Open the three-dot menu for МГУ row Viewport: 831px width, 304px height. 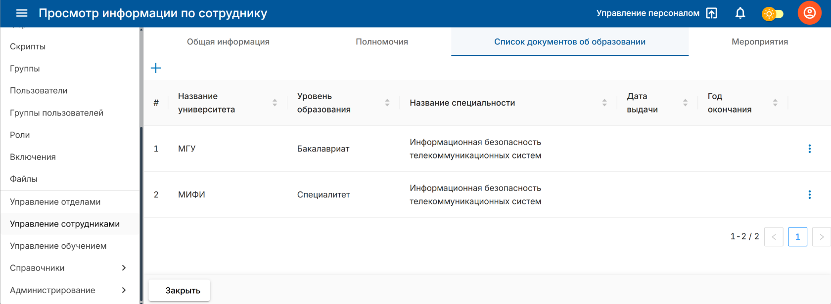tap(809, 149)
